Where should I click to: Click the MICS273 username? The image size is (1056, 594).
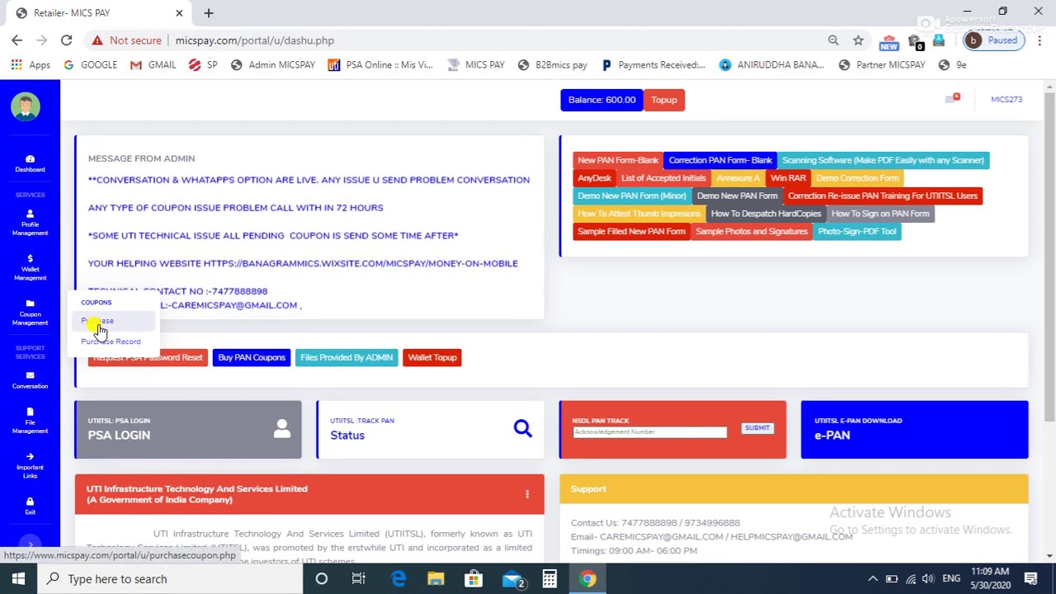pos(1006,99)
